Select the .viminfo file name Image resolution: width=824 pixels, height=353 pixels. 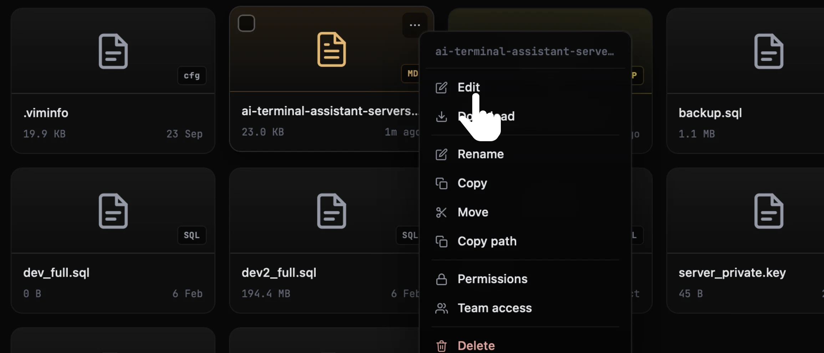click(x=46, y=113)
